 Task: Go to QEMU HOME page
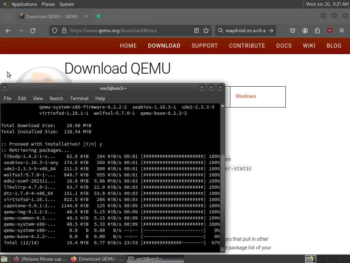(128, 46)
